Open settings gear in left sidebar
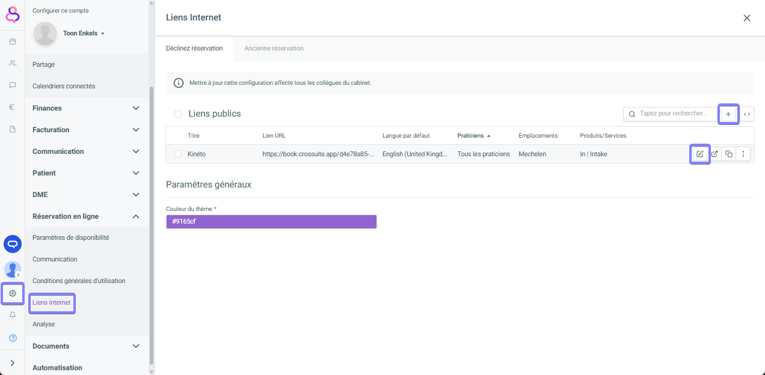 [x=13, y=293]
